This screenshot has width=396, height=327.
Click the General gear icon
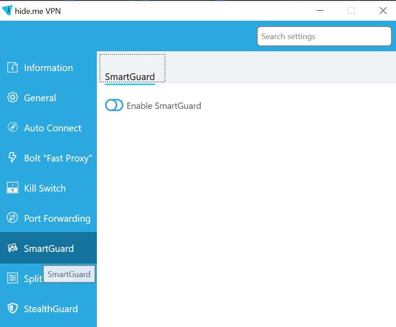point(12,98)
